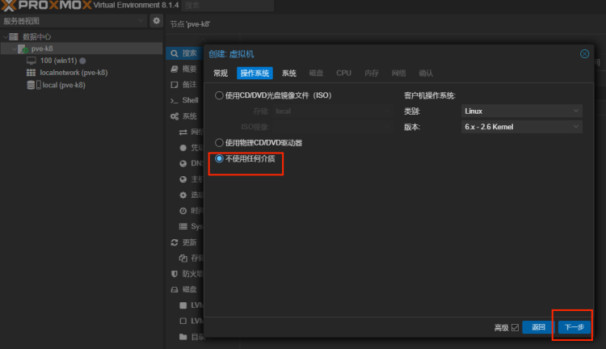The width and height of the screenshot is (606, 349).
Task: Collapse the pve-k8 node arrow
Action: point(15,49)
